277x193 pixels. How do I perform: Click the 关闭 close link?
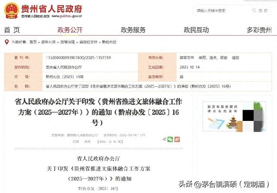click(x=87, y=142)
